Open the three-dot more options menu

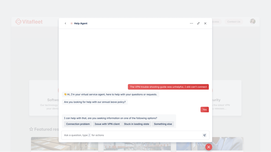pos(191,24)
